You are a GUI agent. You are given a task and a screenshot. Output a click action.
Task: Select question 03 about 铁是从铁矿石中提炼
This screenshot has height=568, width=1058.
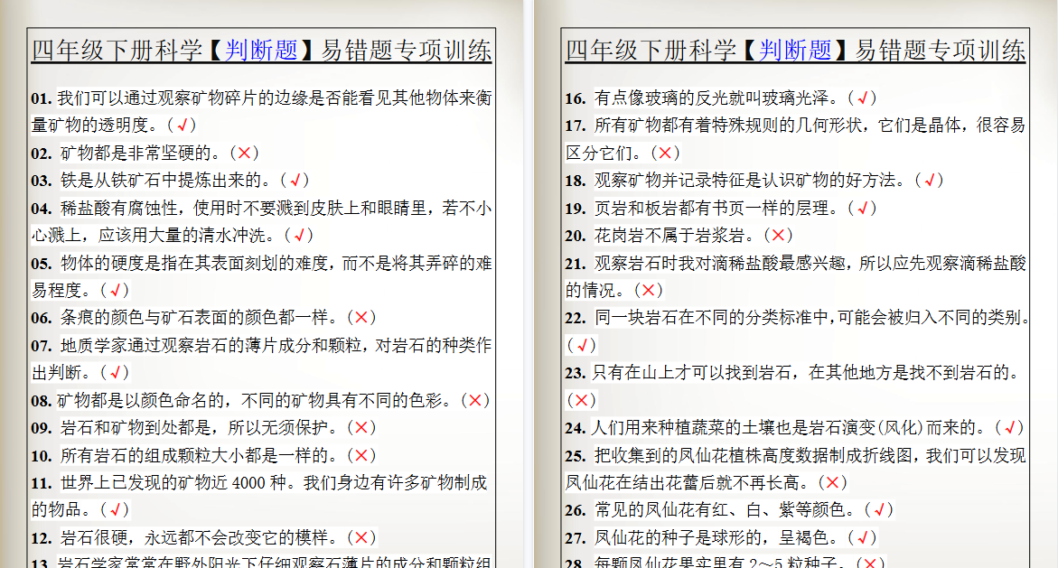pos(163,180)
